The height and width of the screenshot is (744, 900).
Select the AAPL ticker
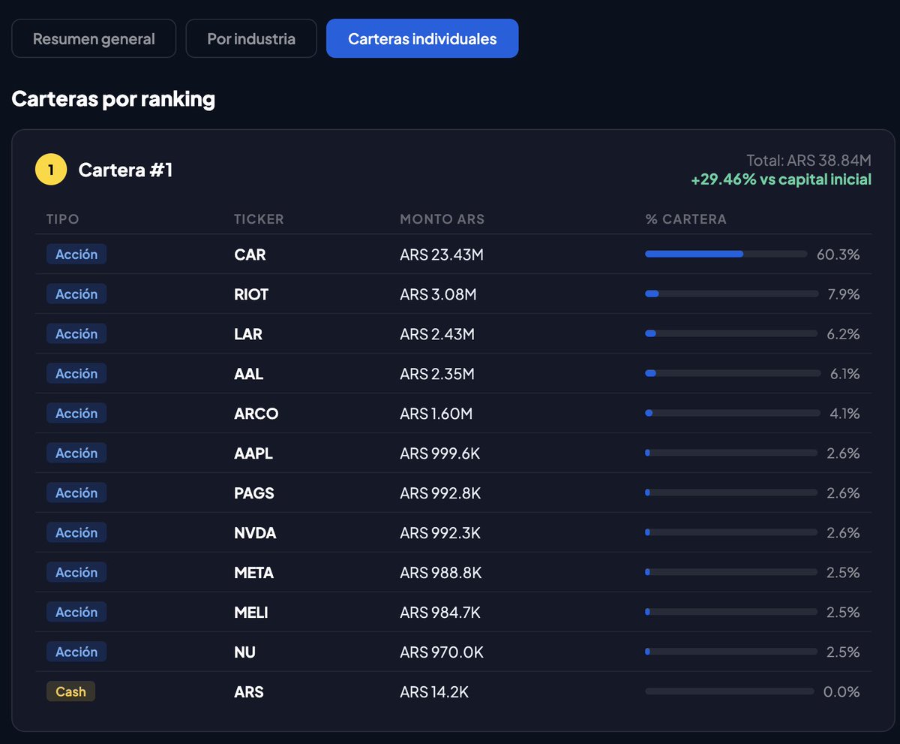pos(253,453)
